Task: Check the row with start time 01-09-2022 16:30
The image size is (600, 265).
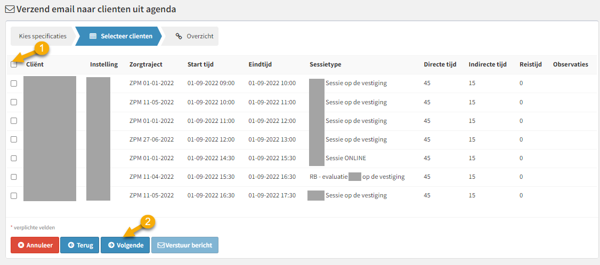Action: click(x=14, y=195)
